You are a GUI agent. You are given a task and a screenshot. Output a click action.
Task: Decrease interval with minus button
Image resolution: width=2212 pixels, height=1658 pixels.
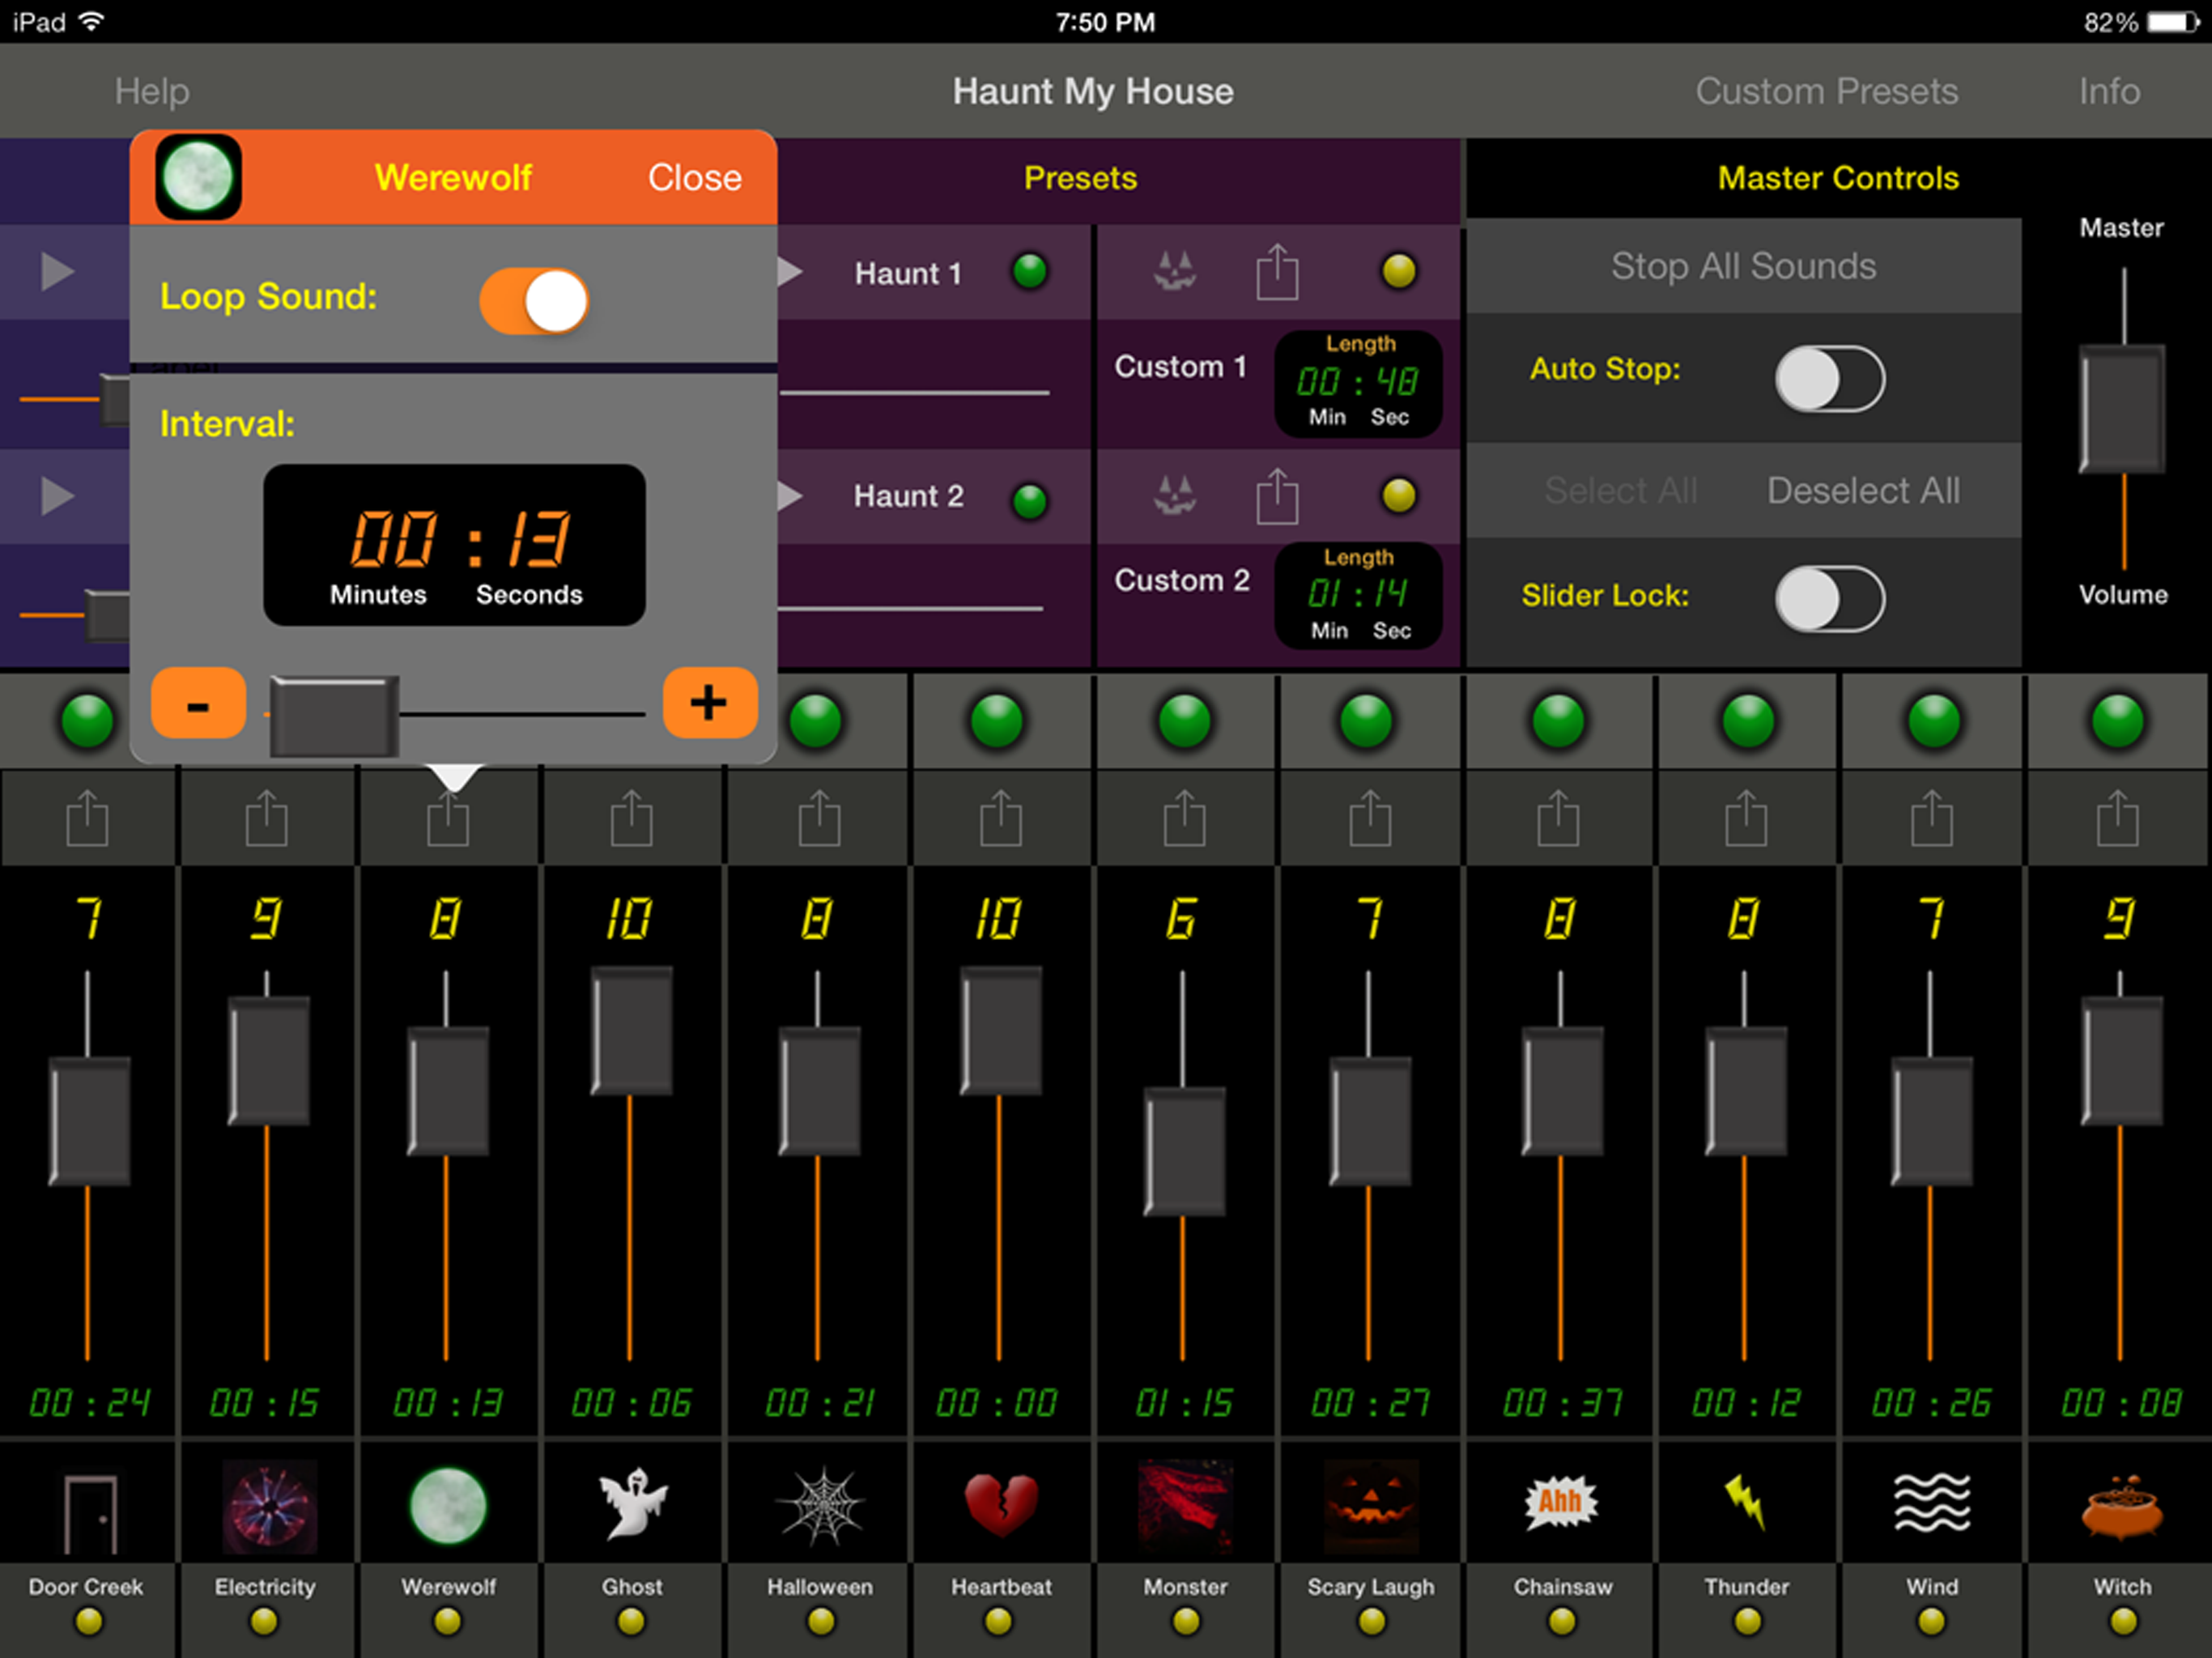198,703
